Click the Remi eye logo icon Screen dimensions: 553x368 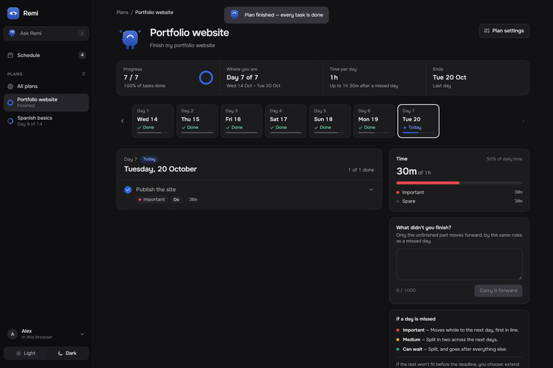[13, 14]
